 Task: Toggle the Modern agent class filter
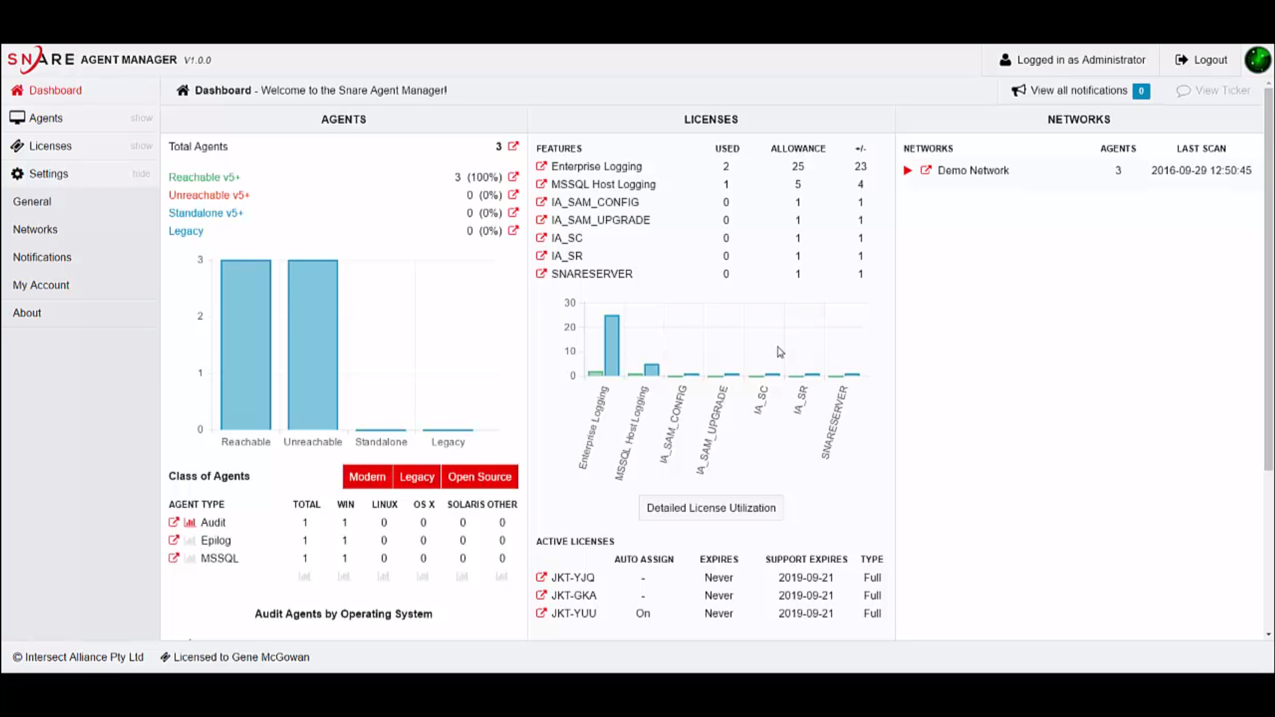(x=367, y=477)
